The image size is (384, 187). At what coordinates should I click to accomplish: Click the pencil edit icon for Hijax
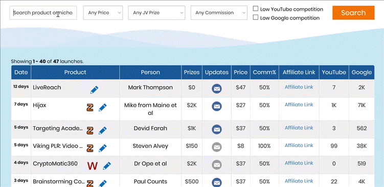103,108
